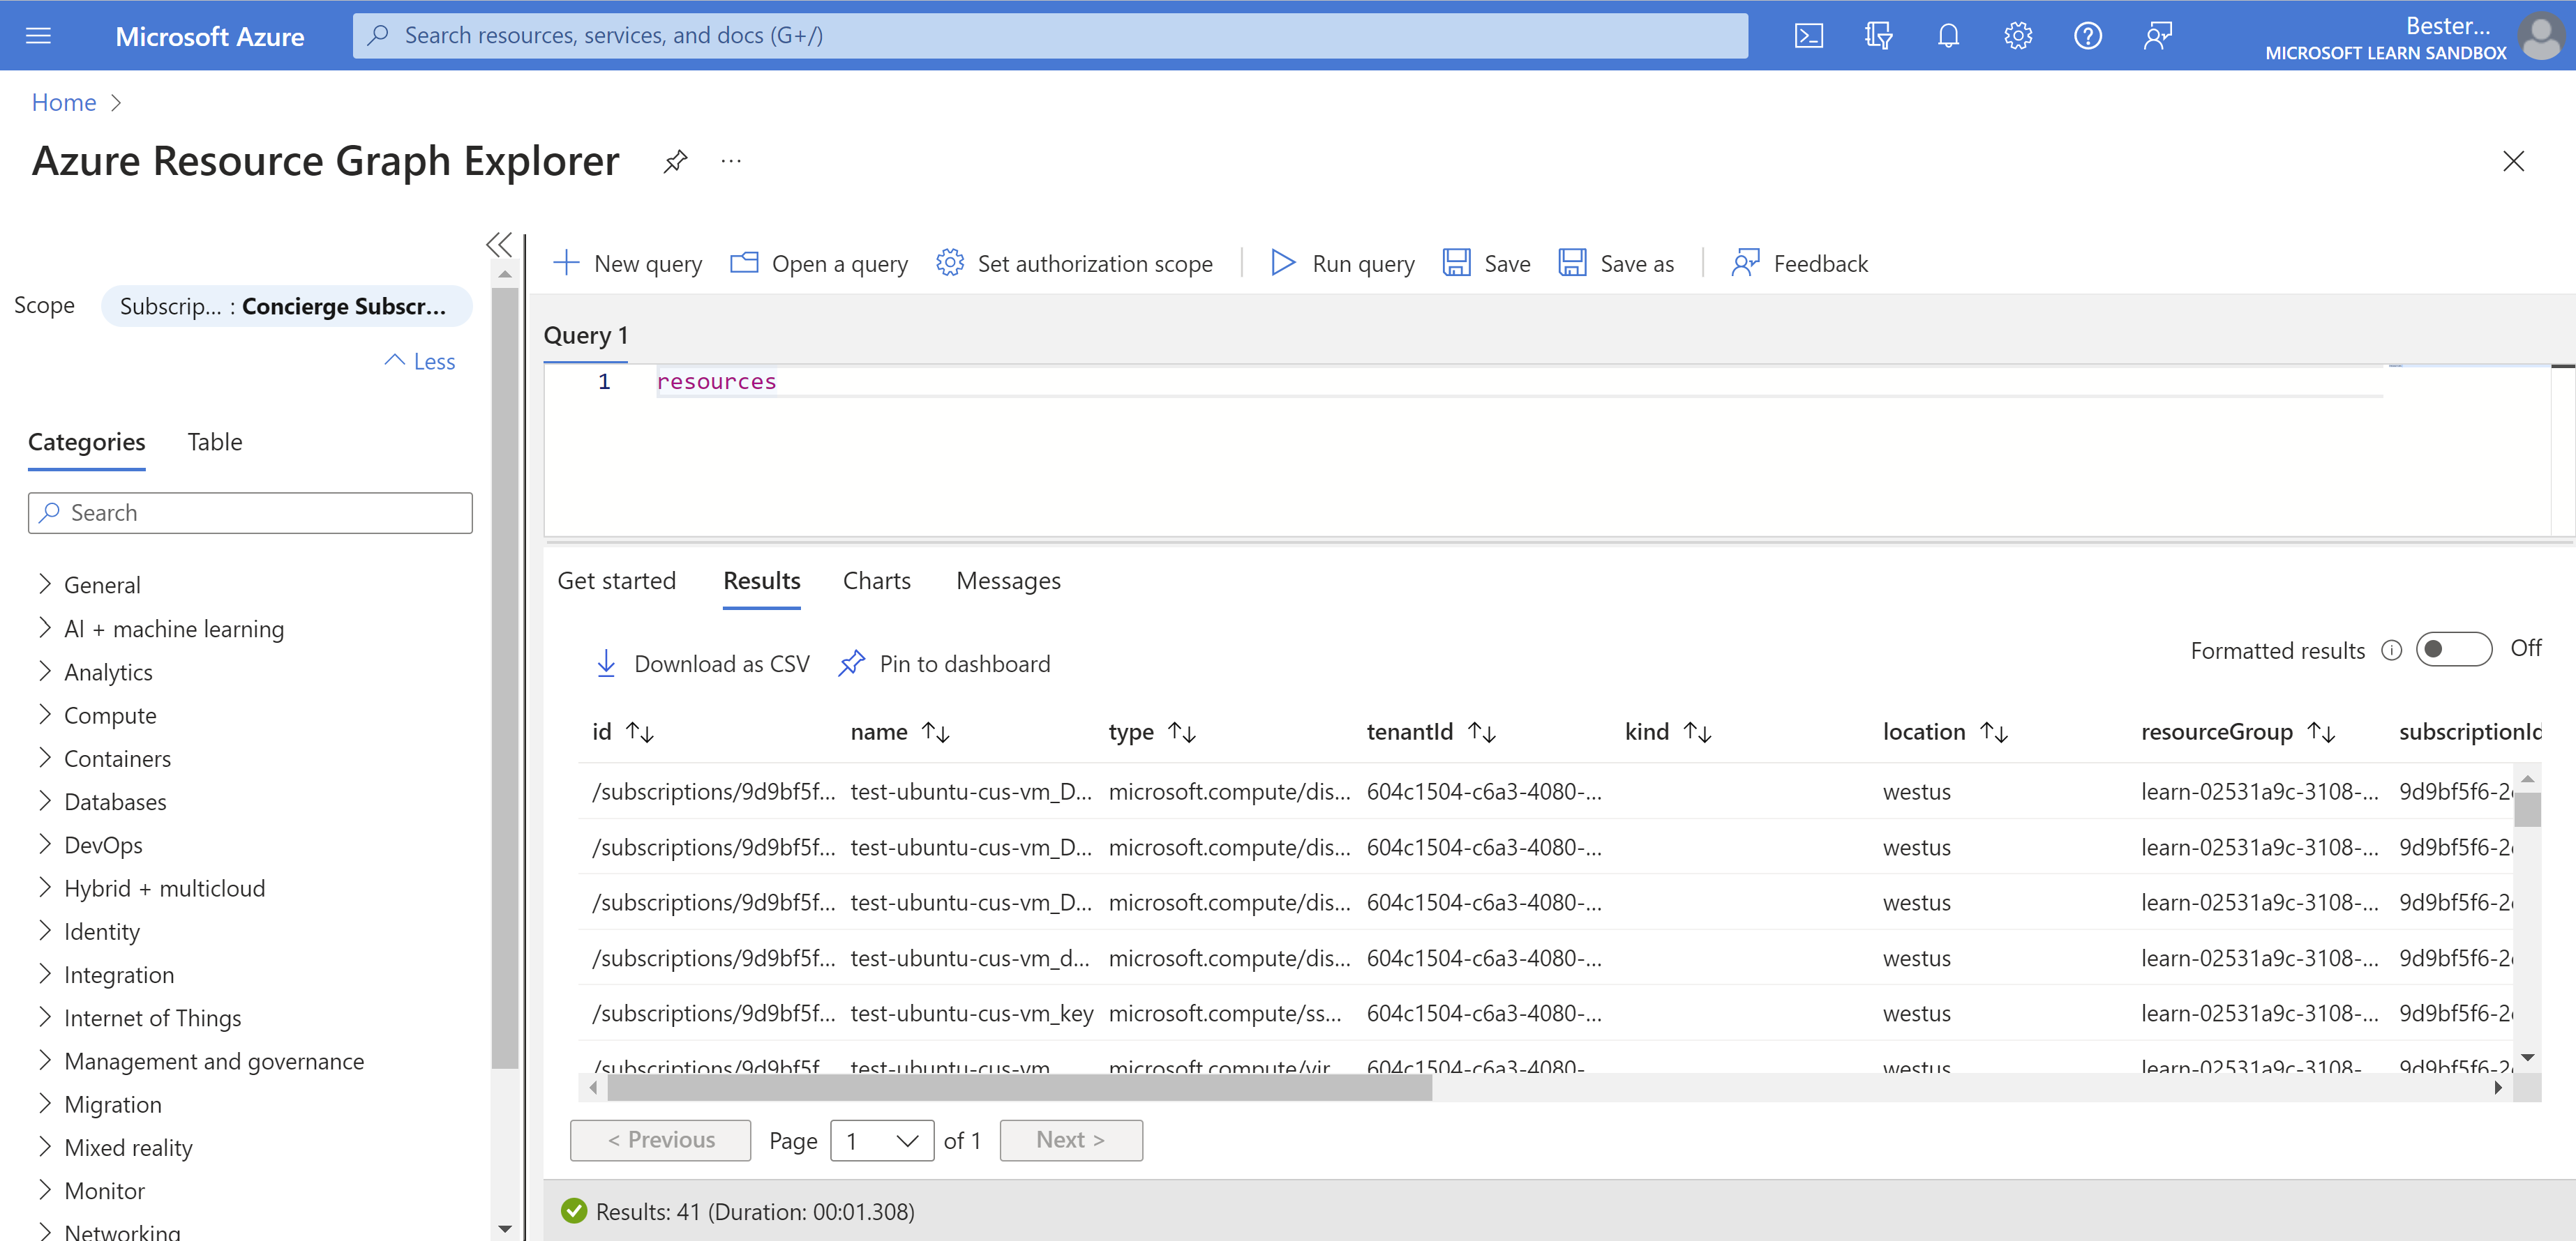Focus the top portal search box

1050,36
